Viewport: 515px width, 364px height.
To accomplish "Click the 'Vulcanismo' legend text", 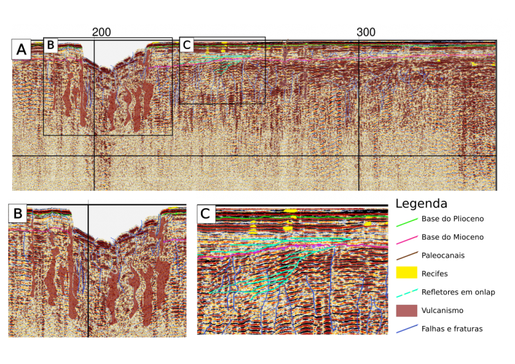I will [442, 311].
